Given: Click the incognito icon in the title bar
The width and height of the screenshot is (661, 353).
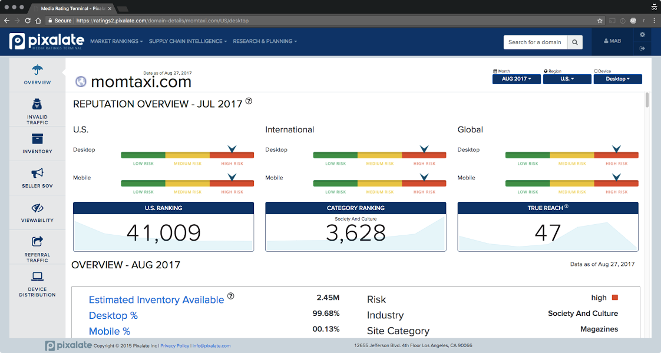Looking at the screenshot, I should pyautogui.click(x=654, y=6).
